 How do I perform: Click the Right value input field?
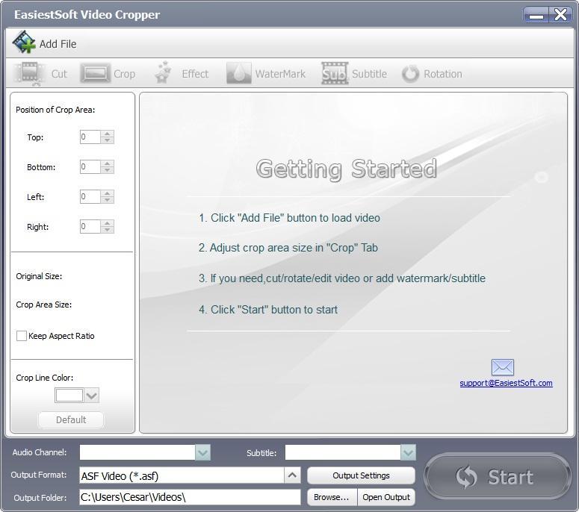(x=90, y=226)
